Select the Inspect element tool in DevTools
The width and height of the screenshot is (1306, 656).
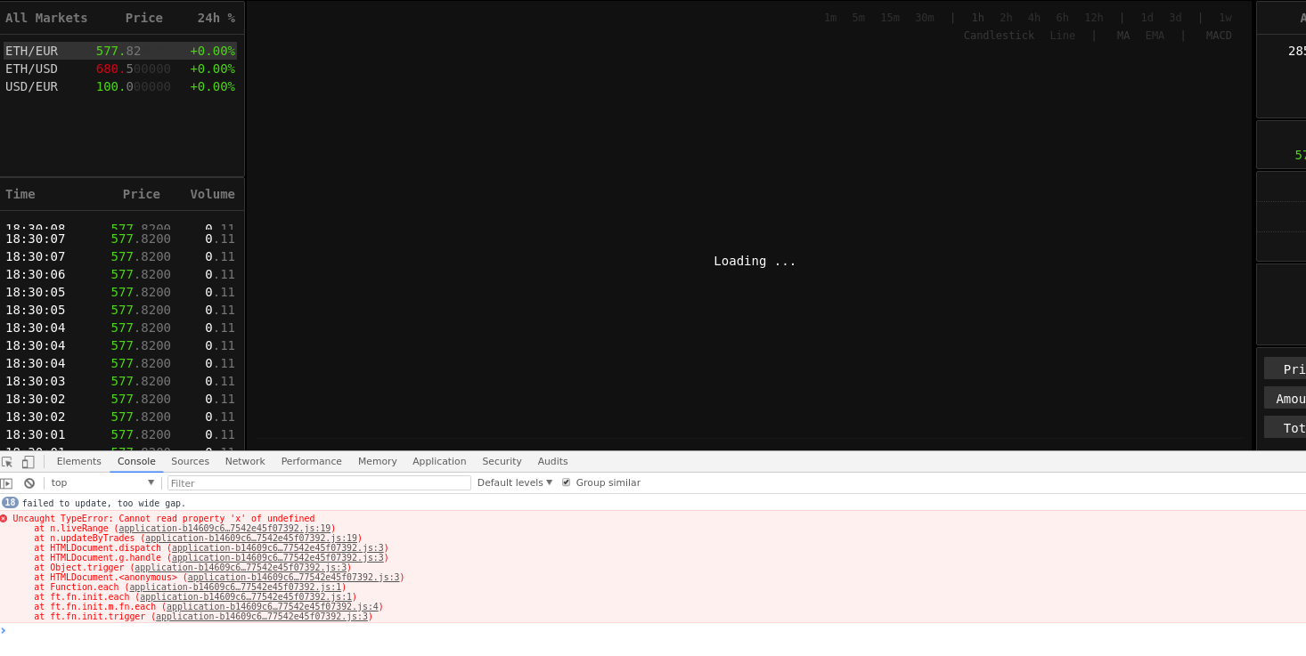(x=8, y=461)
